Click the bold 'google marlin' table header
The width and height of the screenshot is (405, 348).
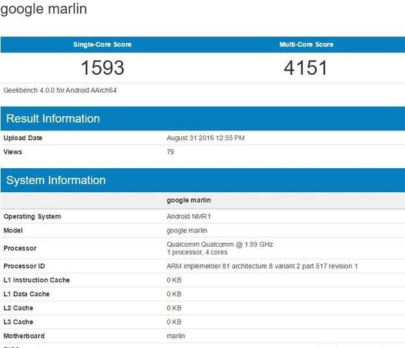[189, 200]
